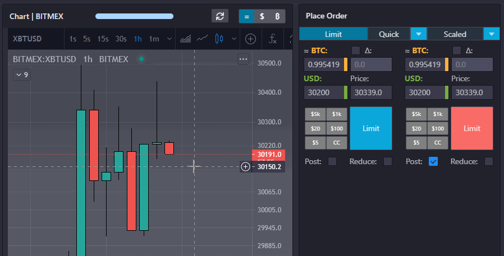Click the sell-side CC button
Image resolution: width=504 pixels, height=256 pixels.
click(x=438, y=143)
